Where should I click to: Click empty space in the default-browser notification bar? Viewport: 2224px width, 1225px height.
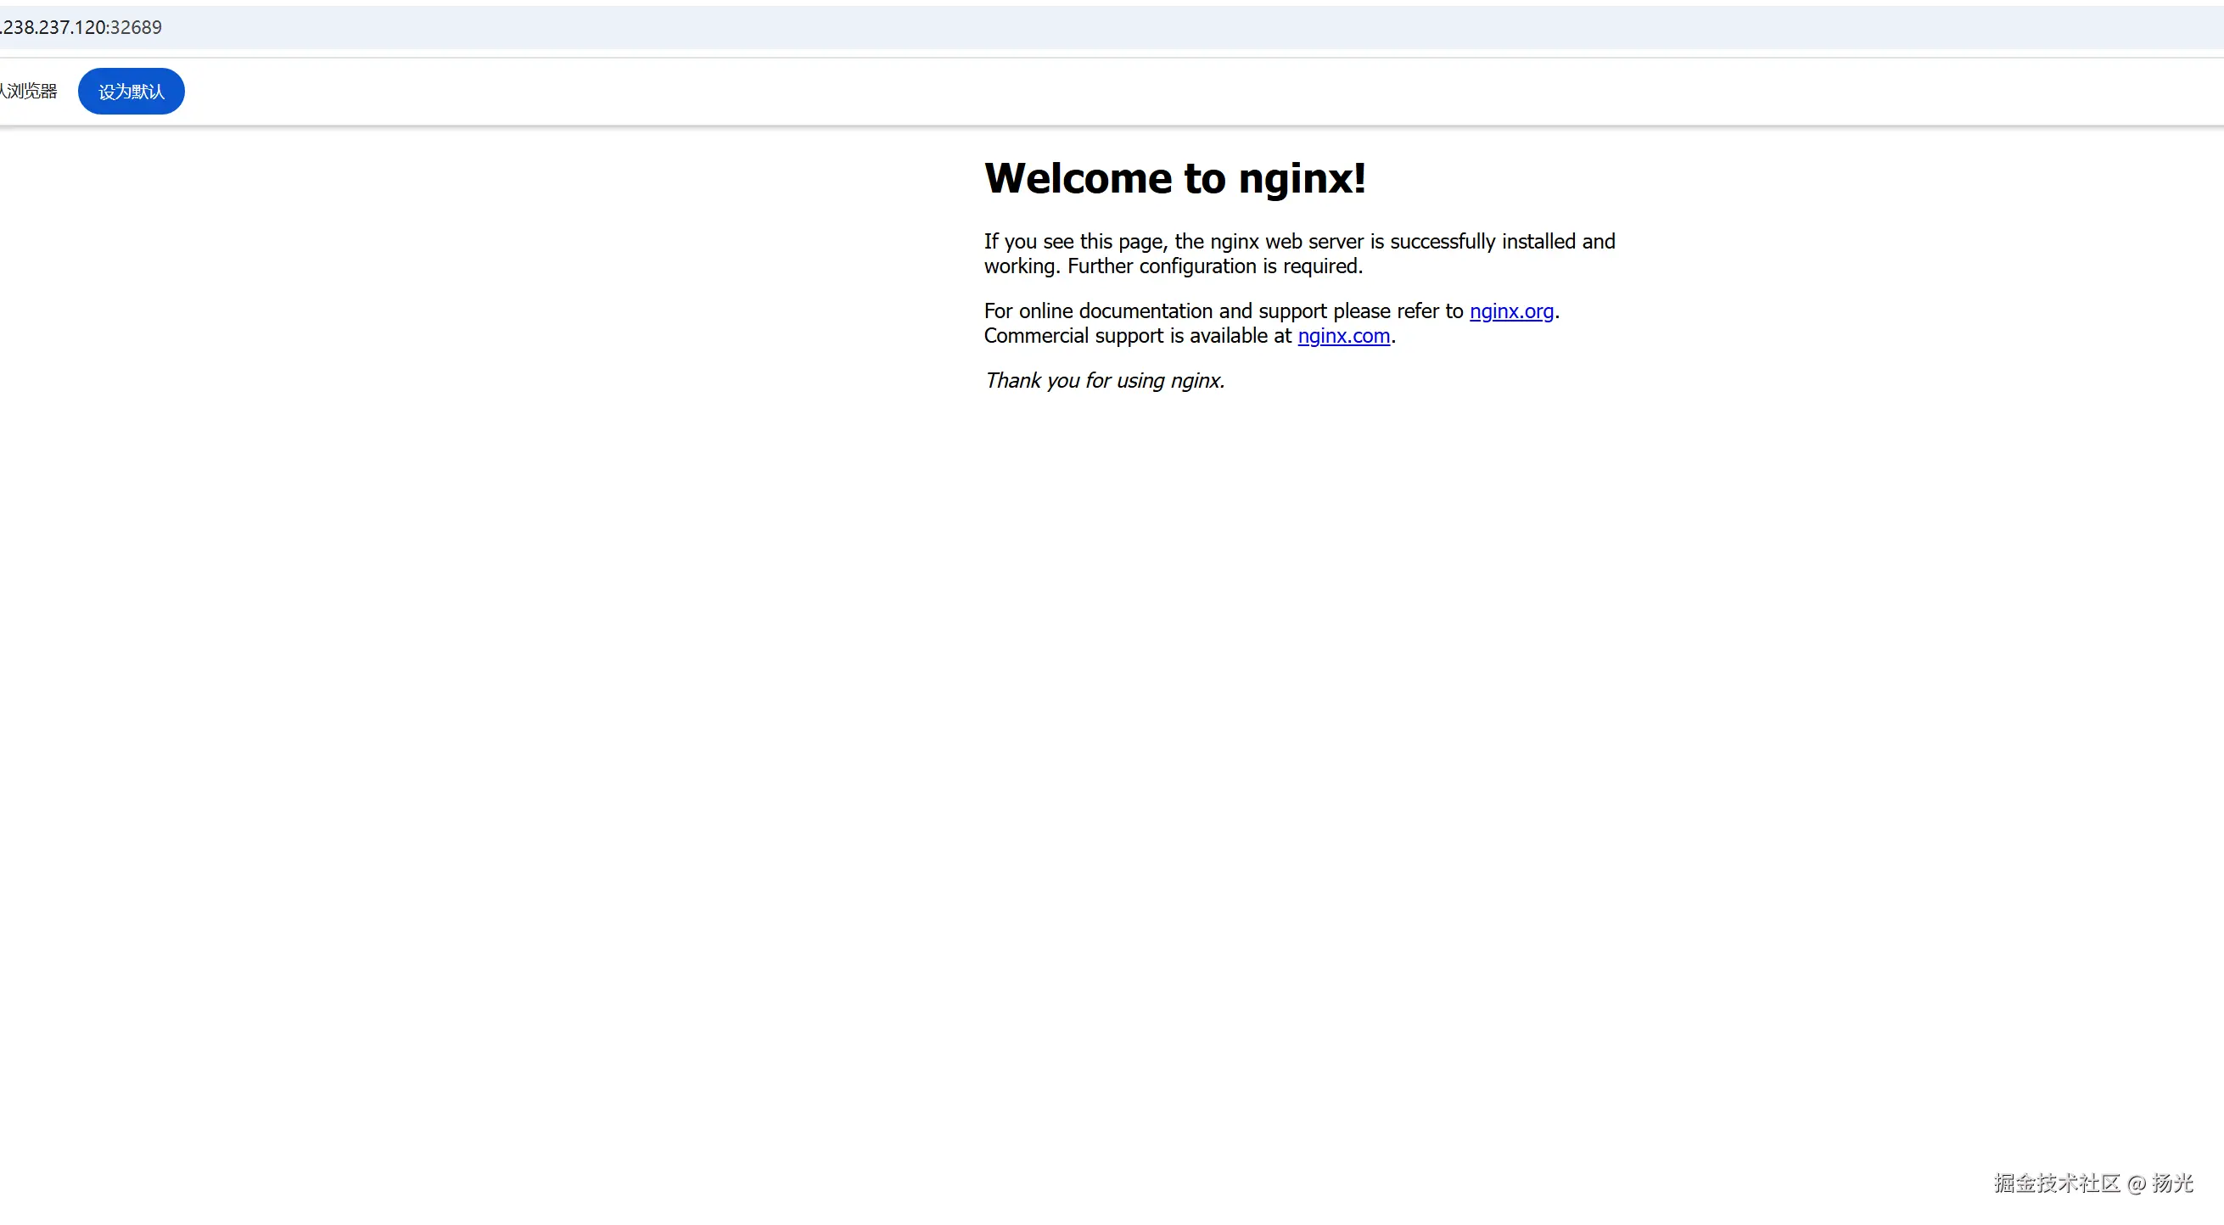(1123, 92)
